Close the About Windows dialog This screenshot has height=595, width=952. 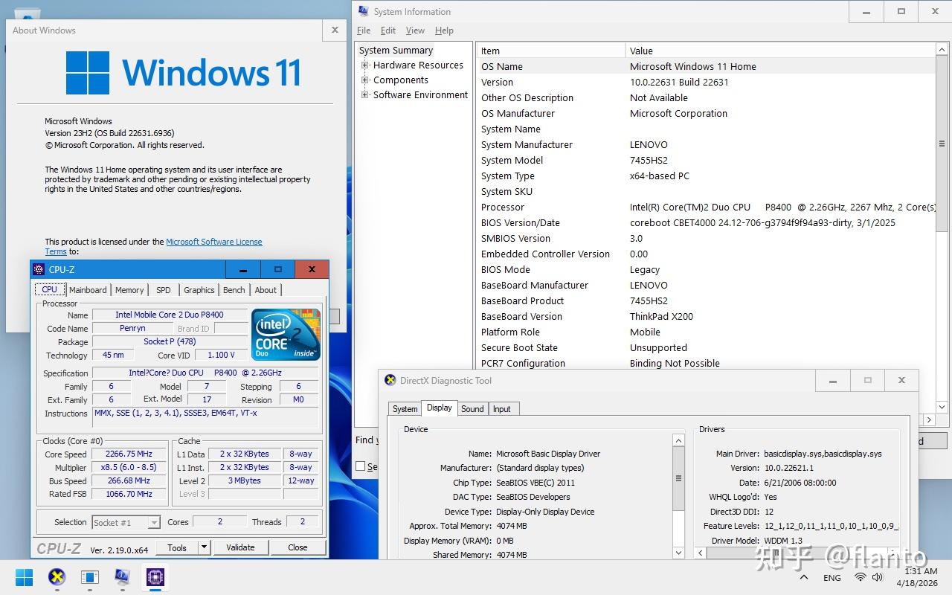pyautogui.click(x=335, y=30)
